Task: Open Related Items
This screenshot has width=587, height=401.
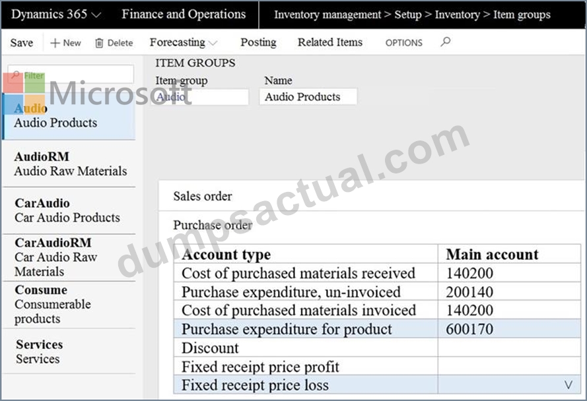Action: (x=329, y=42)
